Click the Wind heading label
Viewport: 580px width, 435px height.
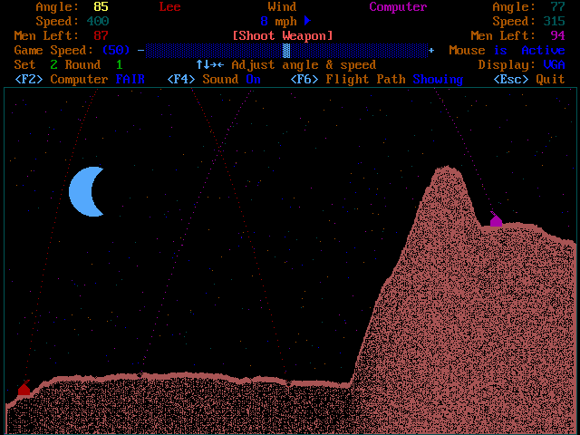[282, 6]
